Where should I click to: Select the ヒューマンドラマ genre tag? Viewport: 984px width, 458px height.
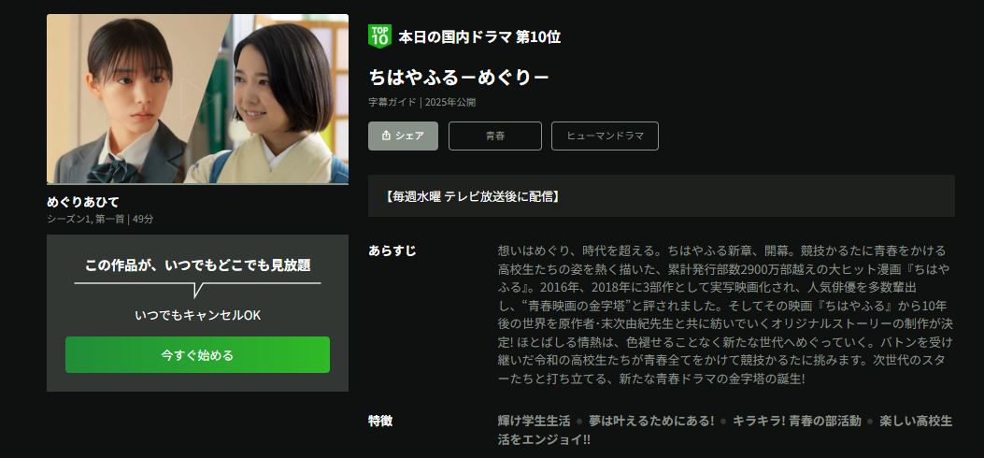(x=605, y=136)
